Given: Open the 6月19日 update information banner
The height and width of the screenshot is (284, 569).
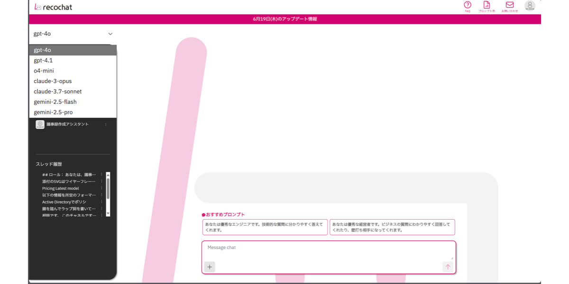Looking at the screenshot, I should (284, 19).
